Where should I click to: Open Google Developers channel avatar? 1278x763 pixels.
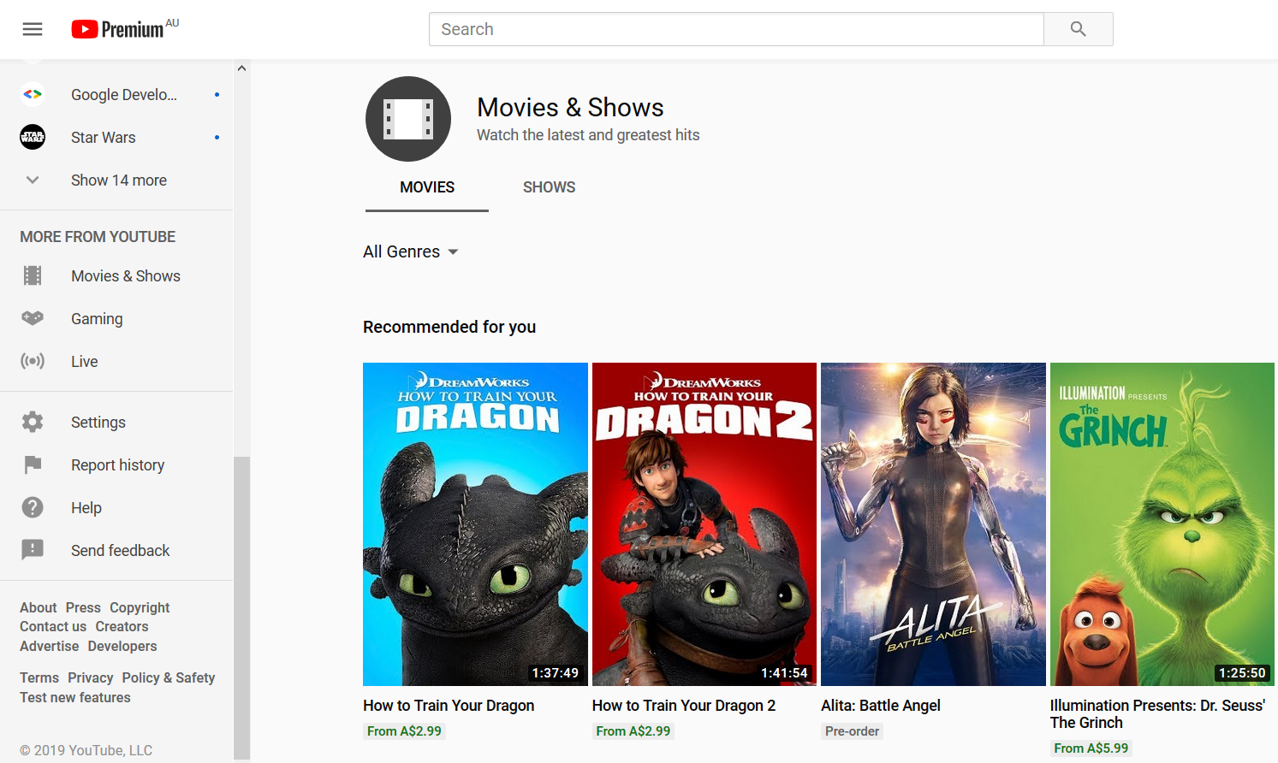(x=33, y=94)
